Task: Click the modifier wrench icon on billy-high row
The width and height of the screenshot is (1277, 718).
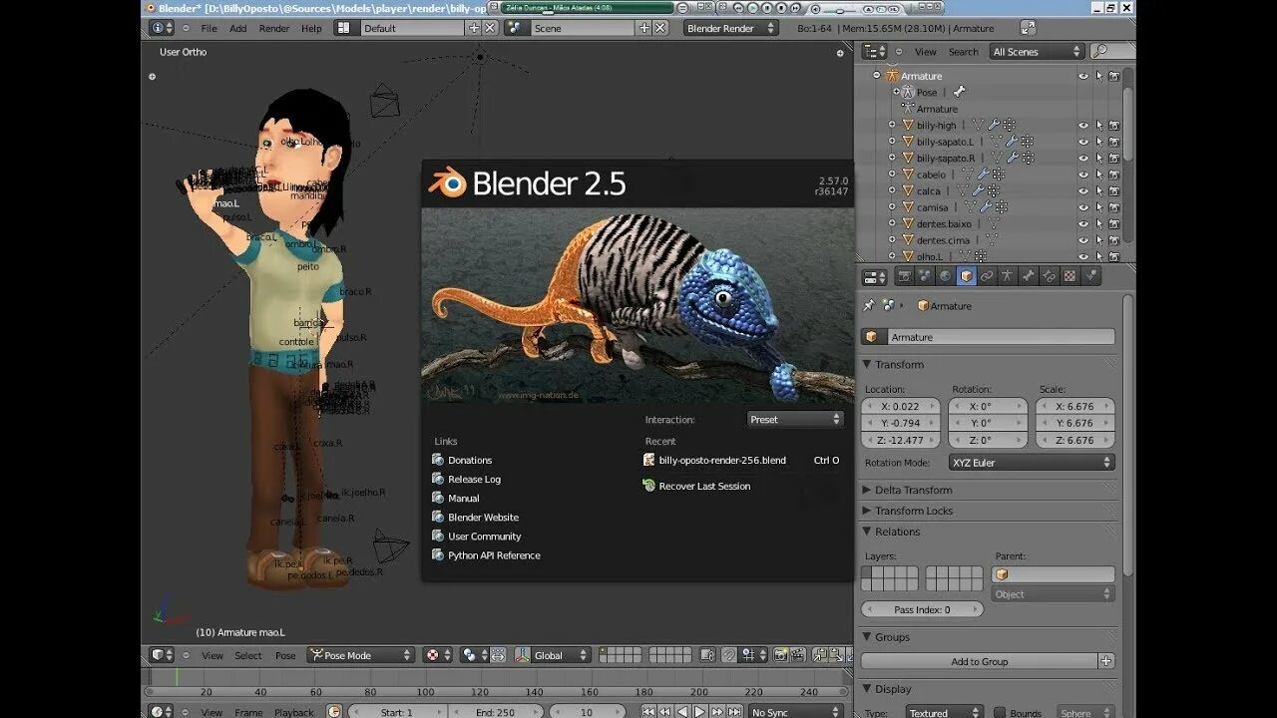Action: tap(994, 126)
